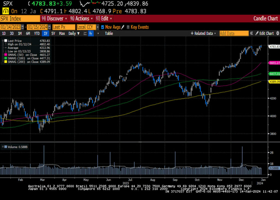The height and width of the screenshot is (200, 280).
Task: Switch to the 6M time range
Action: point(28,34)
